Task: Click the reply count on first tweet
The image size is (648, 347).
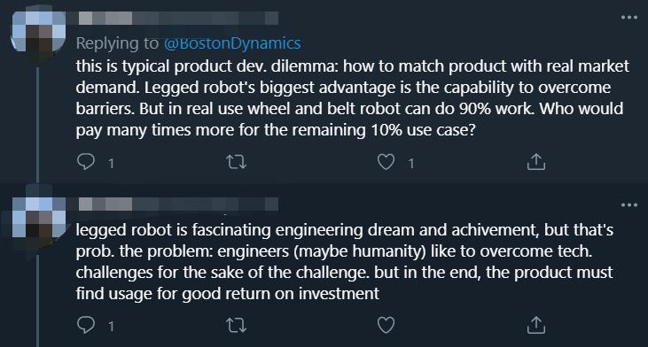Action: click(111, 164)
